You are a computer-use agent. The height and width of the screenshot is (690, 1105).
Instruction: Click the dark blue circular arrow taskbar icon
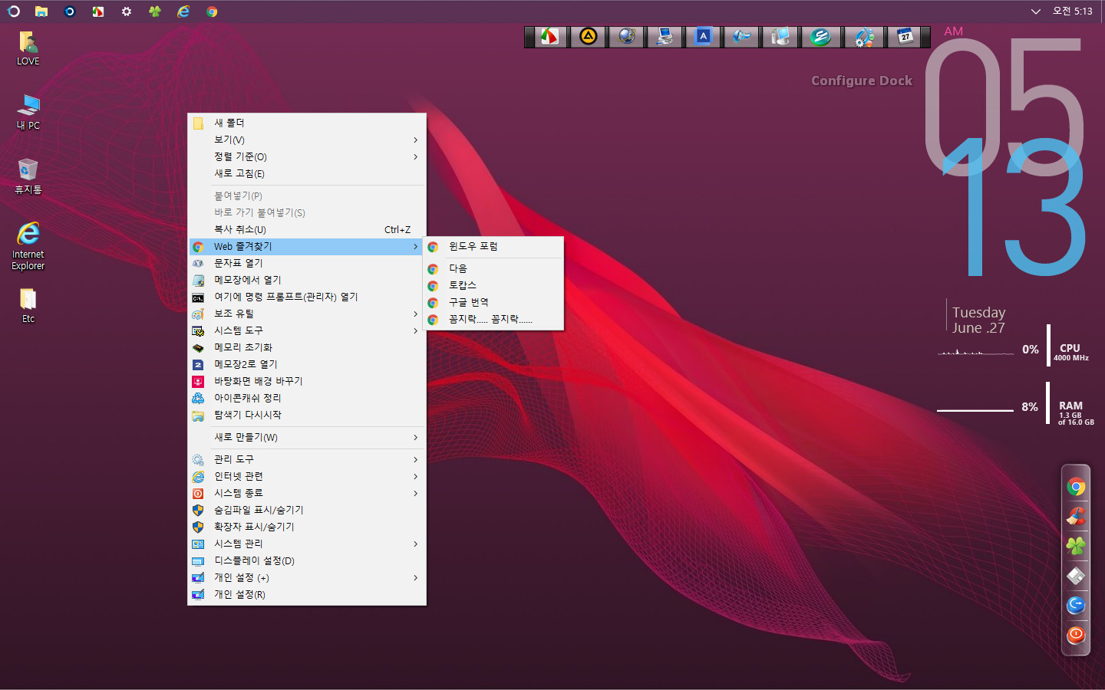tap(70, 11)
